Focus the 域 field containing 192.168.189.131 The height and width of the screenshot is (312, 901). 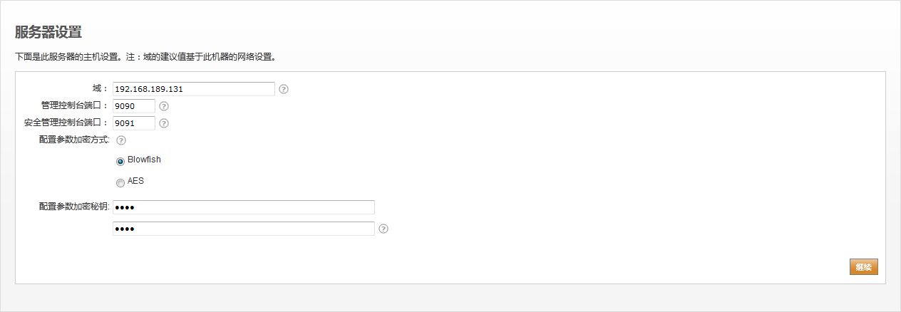coord(194,89)
